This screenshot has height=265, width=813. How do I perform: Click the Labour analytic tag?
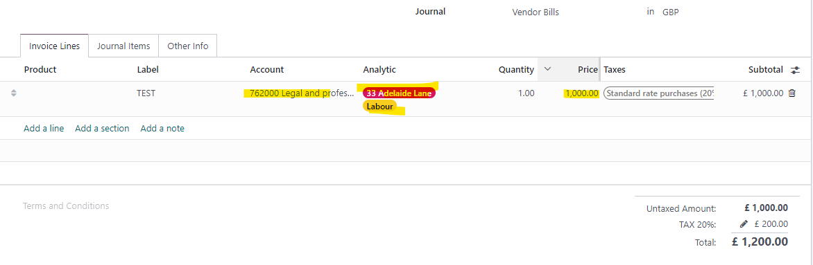point(379,107)
